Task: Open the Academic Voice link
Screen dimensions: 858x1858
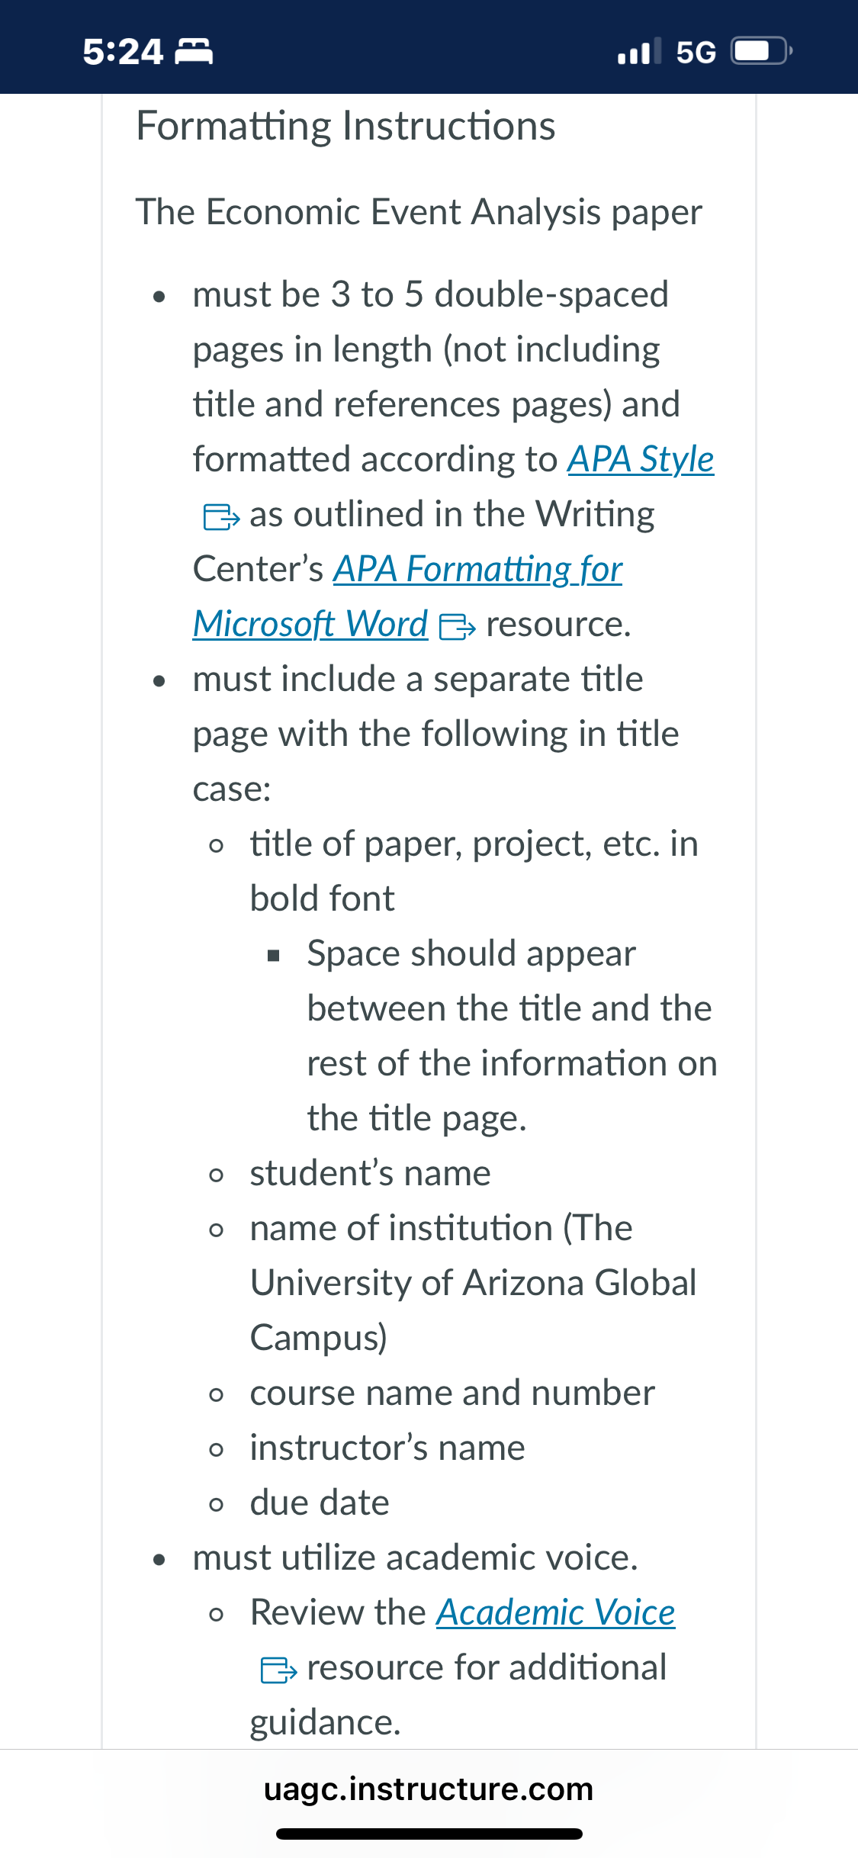Action: pos(556,1613)
